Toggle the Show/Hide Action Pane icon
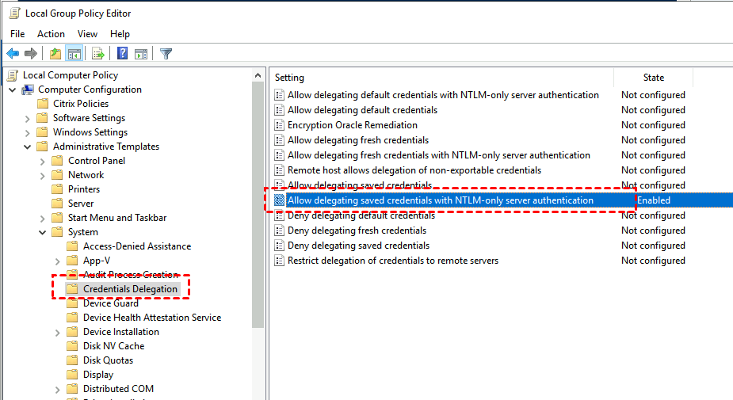 [141, 54]
